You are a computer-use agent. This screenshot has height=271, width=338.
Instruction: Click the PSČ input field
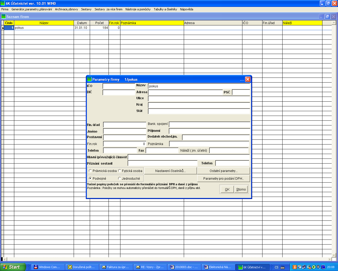click(x=241, y=92)
